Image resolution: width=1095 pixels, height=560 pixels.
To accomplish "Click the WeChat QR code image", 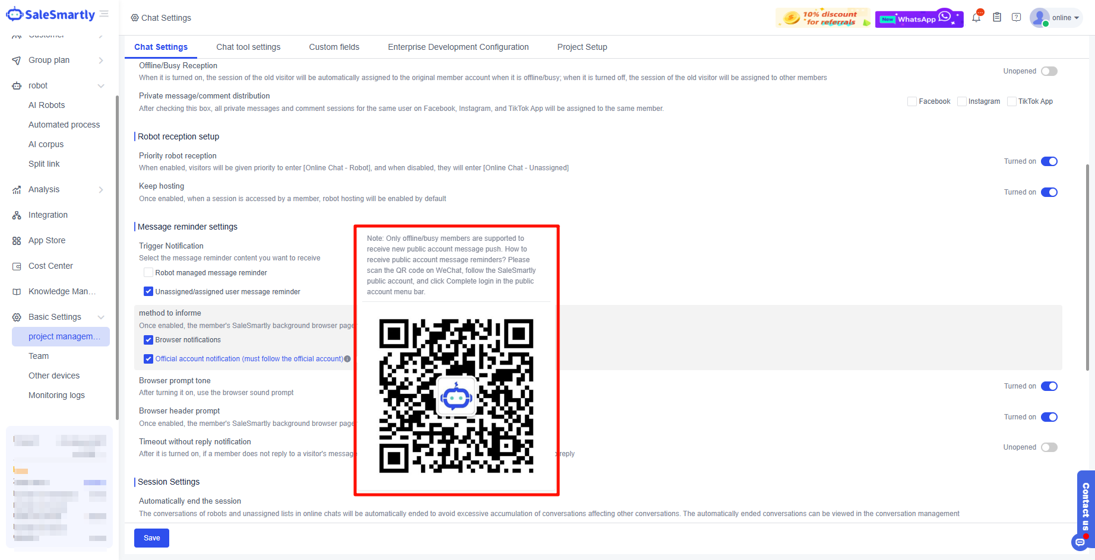I will point(456,396).
